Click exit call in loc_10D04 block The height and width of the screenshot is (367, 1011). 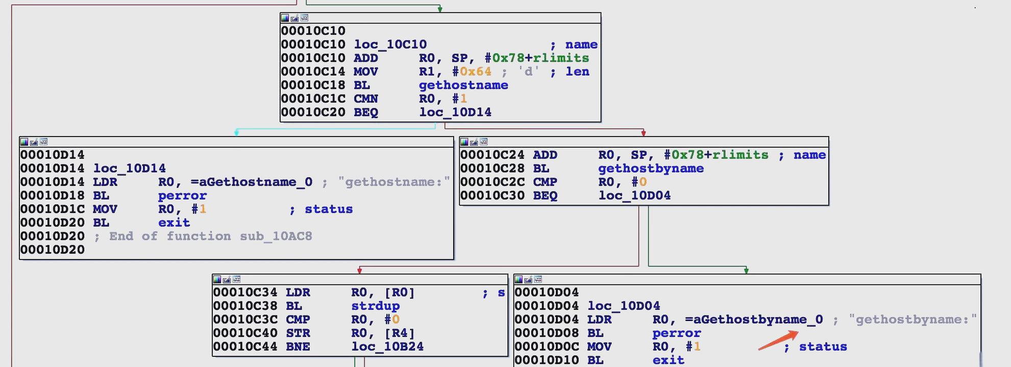[x=668, y=360]
